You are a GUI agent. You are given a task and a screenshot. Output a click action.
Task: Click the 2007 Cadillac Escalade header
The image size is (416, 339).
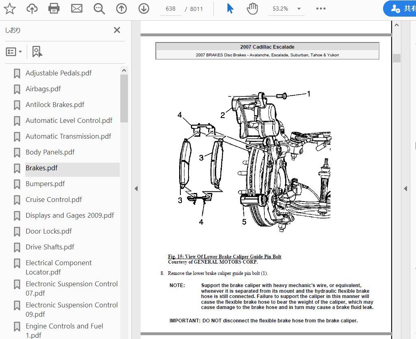coord(267,47)
